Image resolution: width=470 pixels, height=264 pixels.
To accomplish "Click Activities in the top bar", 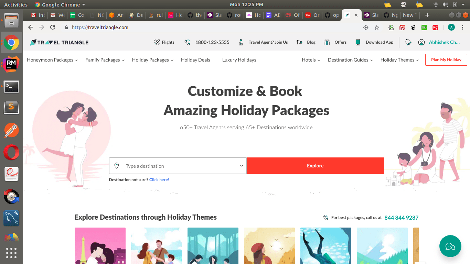I will pos(15,4).
